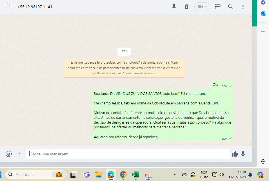Open Excel from the taskbar
This screenshot has height=181, width=269.
pyautogui.click(x=136, y=175)
